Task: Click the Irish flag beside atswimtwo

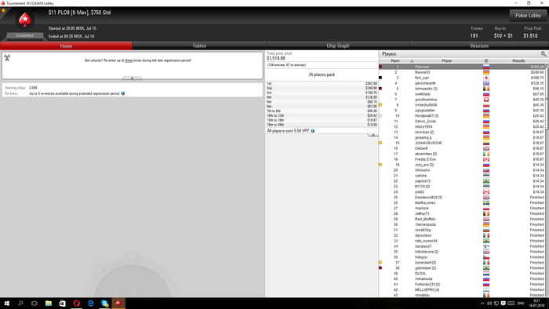Action: coord(486,154)
